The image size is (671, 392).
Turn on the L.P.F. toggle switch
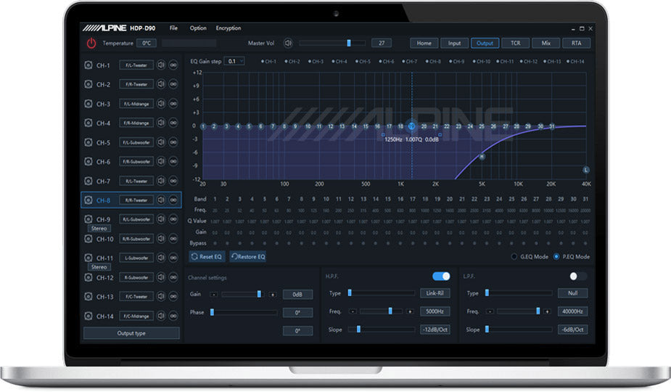pos(578,277)
